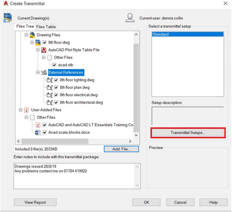Click the page icon beside Other Files under Plot Style
The width and height of the screenshot is (232, 212).
[x=50, y=57]
